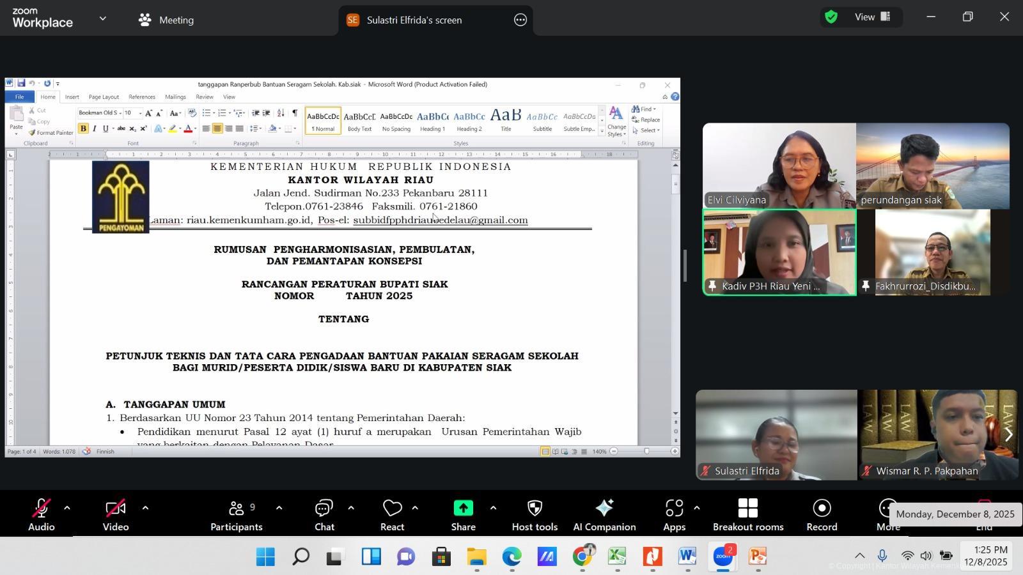This screenshot has width=1023, height=575.
Task: Turn on the Video camera
Action: click(x=116, y=515)
